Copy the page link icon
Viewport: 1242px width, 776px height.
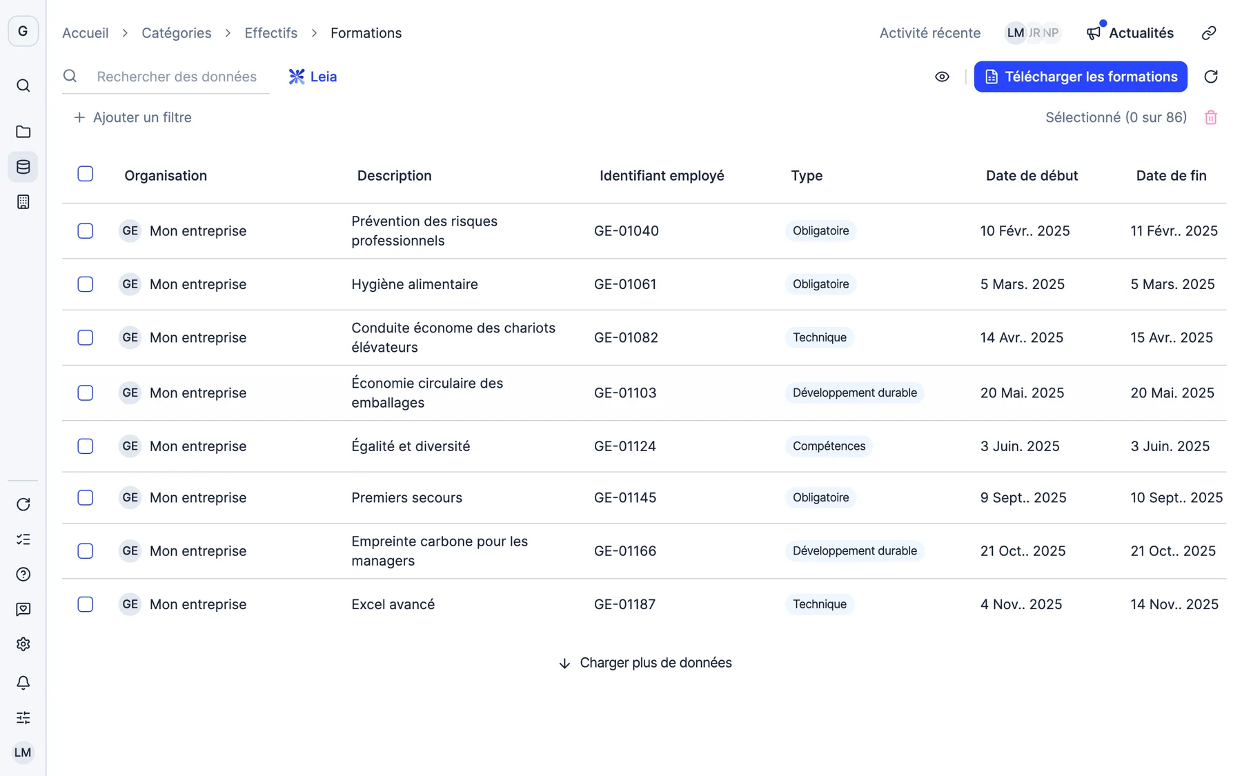click(1209, 33)
